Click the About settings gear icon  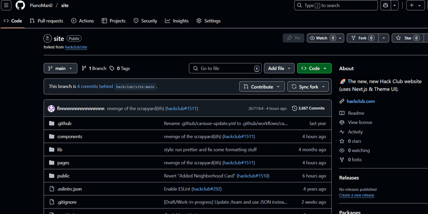coord(423,68)
